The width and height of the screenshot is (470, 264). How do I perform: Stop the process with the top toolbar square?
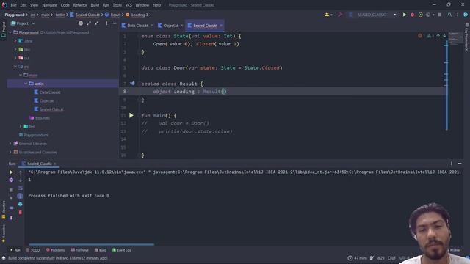[x=440, y=15]
